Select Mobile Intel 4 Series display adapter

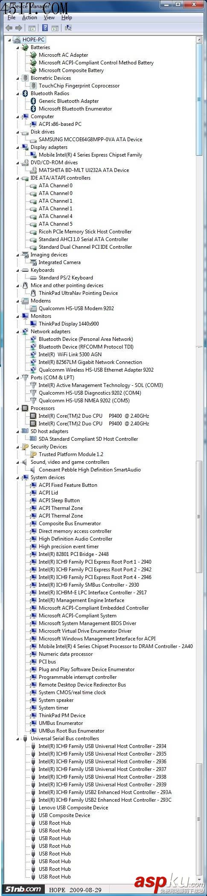point(90,155)
